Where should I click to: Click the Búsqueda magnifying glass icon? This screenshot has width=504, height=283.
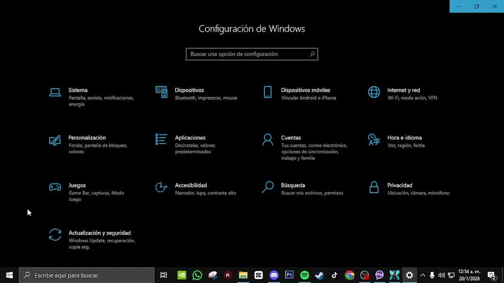(x=268, y=187)
